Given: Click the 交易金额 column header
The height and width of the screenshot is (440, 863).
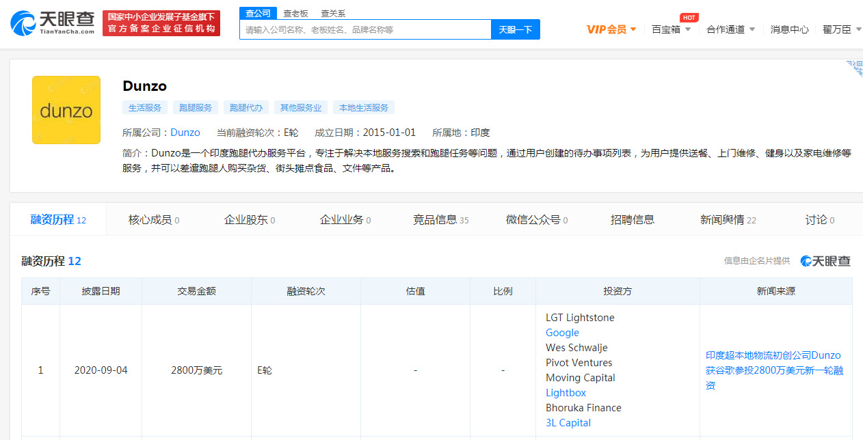Looking at the screenshot, I should click(x=196, y=291).
